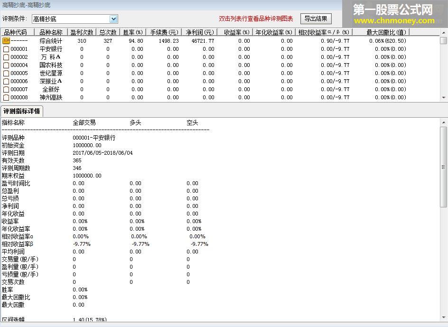Click the 327 total count value
The height and width of the screenshot is (327, 448).
(x=108, y=41)
